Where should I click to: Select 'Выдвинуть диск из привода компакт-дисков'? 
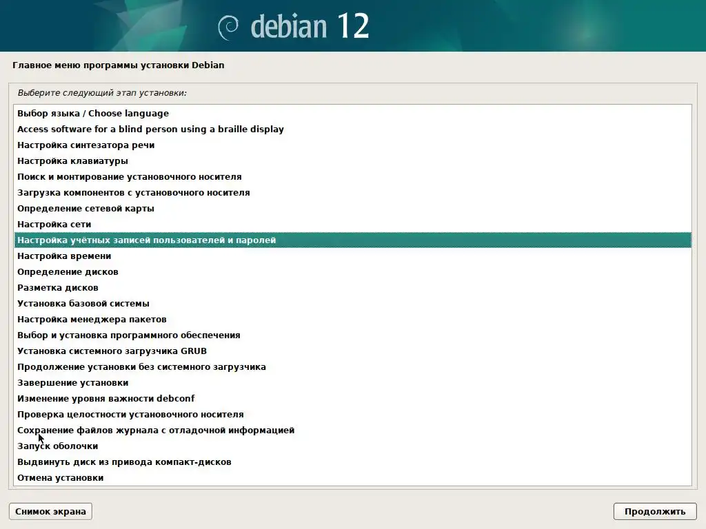(352, 462)
